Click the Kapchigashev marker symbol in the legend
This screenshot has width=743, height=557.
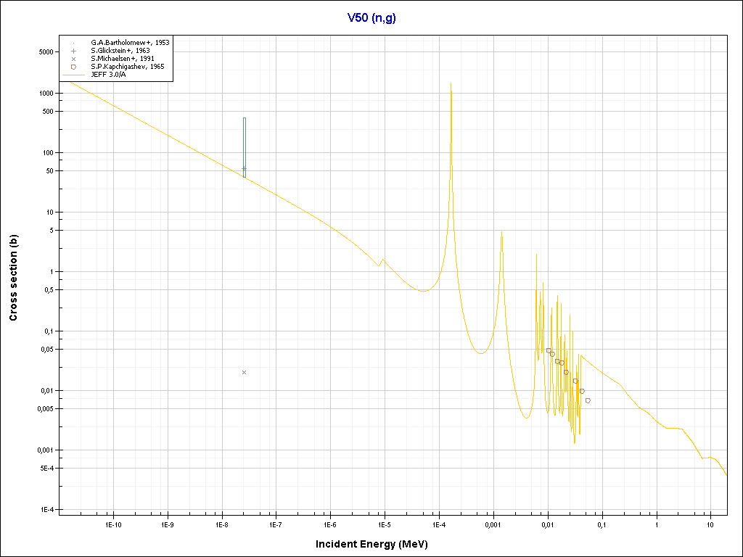[x=74, y=67]
